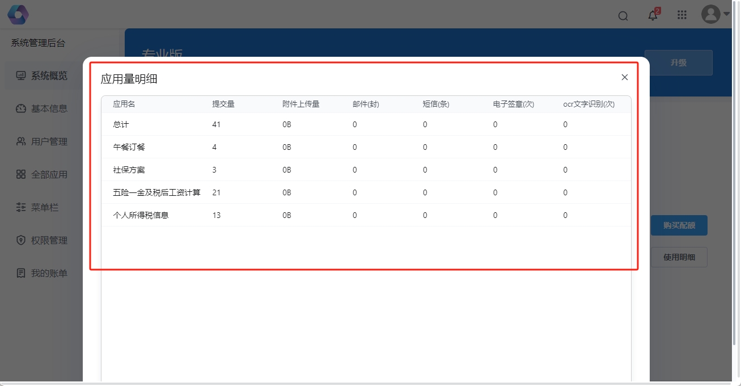The image size is (741, 386).
Task: Close the 应用量明细 dialog
Action: [625, 77]
